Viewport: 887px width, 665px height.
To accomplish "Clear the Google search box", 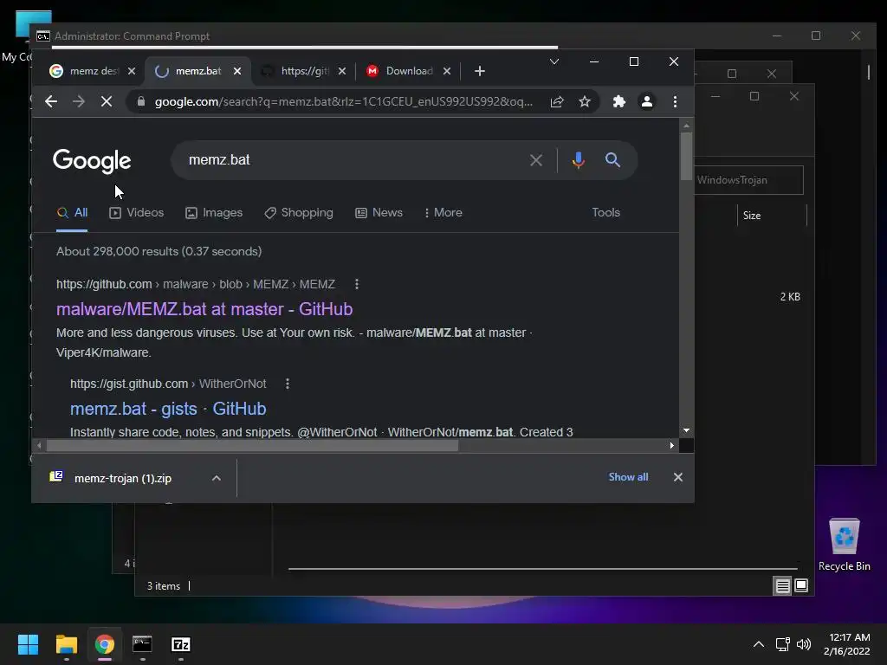I will click(x=536, y=160).
